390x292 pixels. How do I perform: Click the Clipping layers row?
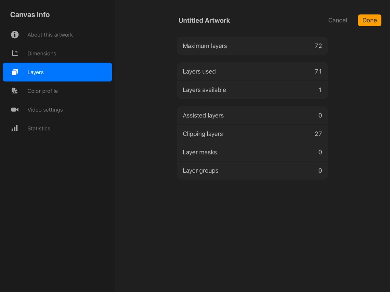[252, 134]
